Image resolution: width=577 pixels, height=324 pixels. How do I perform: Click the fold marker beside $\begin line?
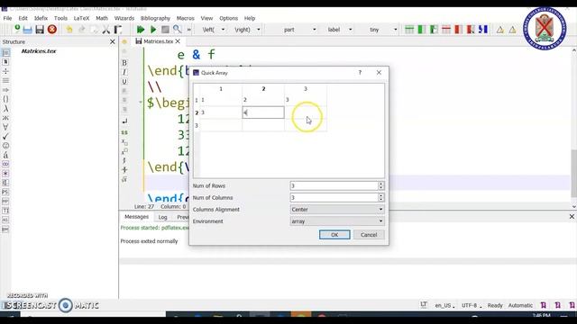[x=141, y=102]
